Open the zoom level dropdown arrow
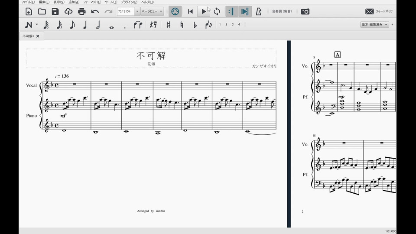The width and height of the screenshot is (416, 234). click(x=137, y=11)
